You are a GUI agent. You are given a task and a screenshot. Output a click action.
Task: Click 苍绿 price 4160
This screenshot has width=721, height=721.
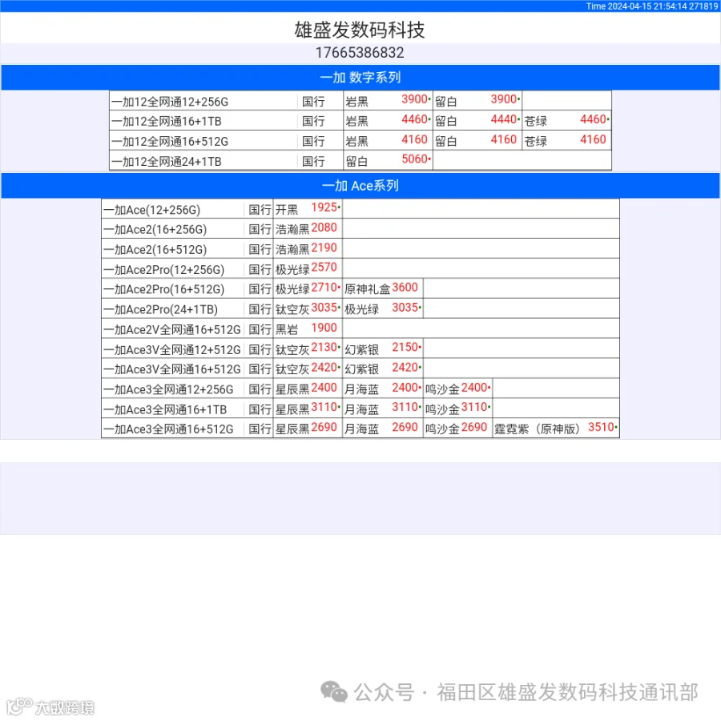click(593, 139)
